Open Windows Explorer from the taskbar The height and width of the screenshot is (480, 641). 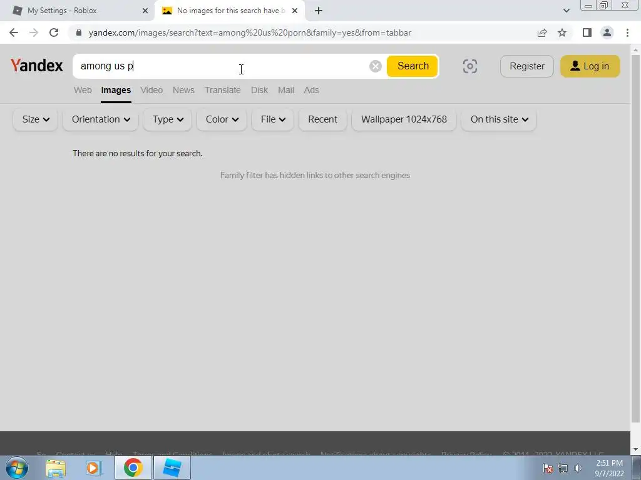[x=56, y=467]
